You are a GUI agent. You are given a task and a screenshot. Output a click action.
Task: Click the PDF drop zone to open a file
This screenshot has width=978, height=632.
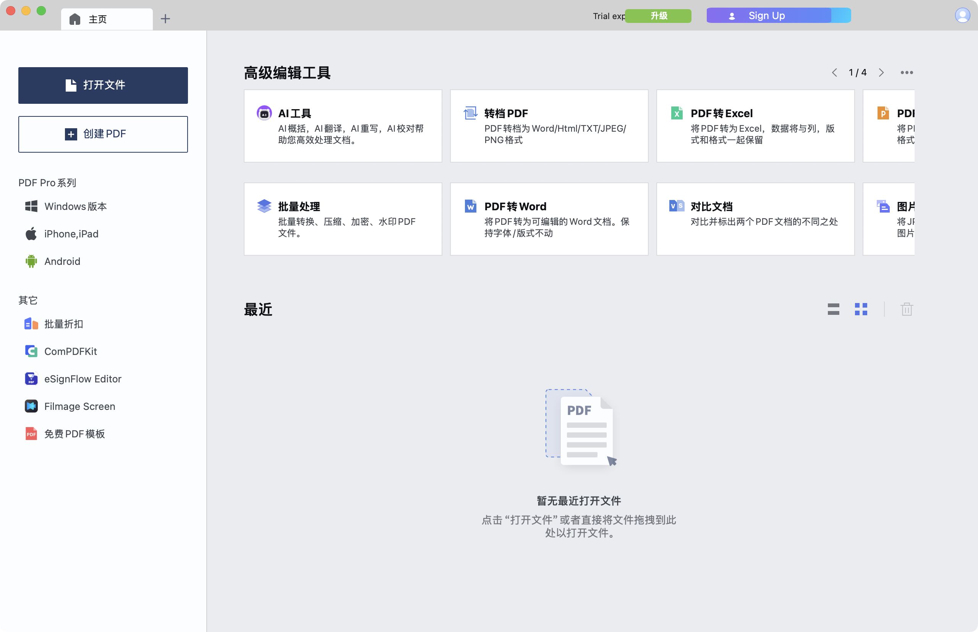580,429
